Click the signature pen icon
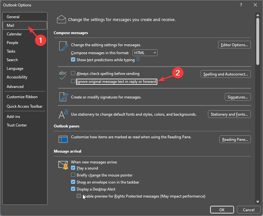 tap(63, 97)
